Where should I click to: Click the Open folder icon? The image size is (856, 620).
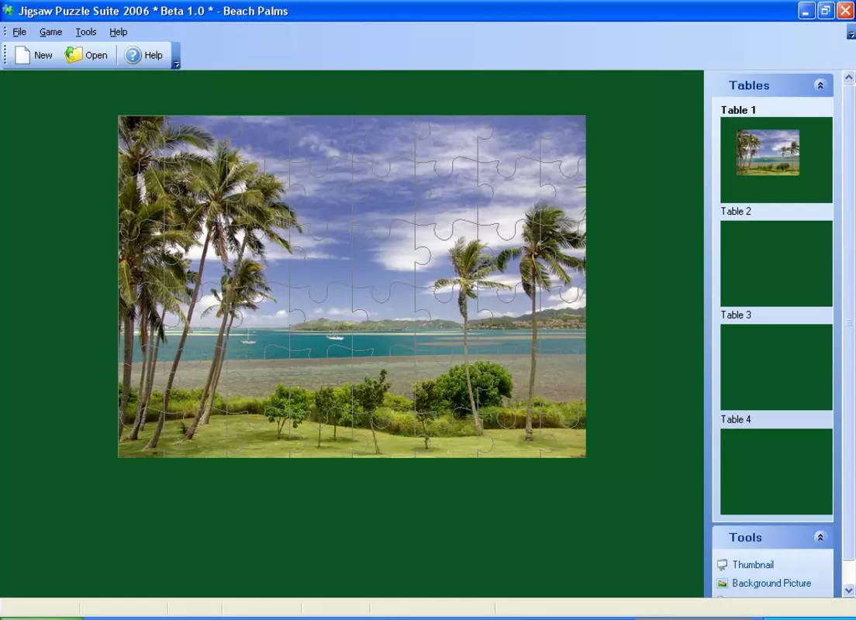pyautogui.click(x=73, y=54)
